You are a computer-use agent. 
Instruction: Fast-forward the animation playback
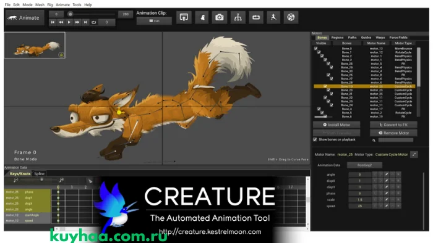(77, 22)
